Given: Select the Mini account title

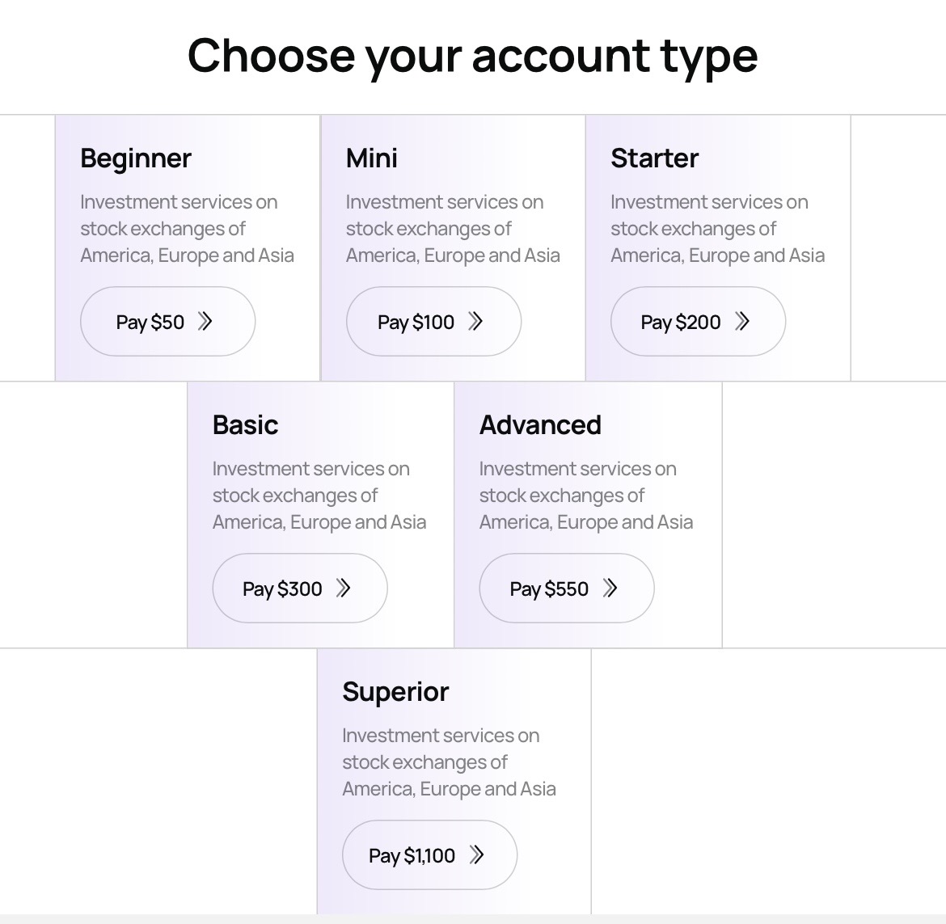Looking at the screenshot, I should click(371, 158).
